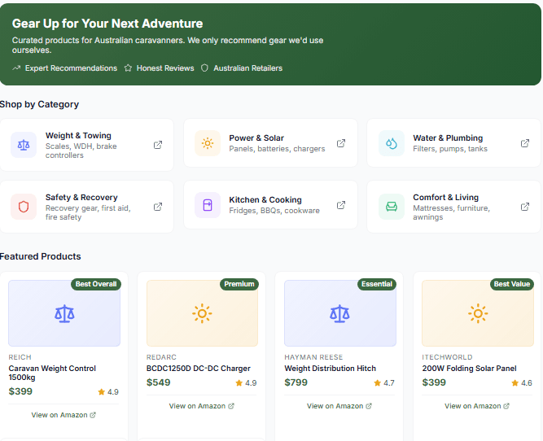Select the 200W Folding Solar Panel image
Screen dimensions: 543x441
tap(477, 313)
